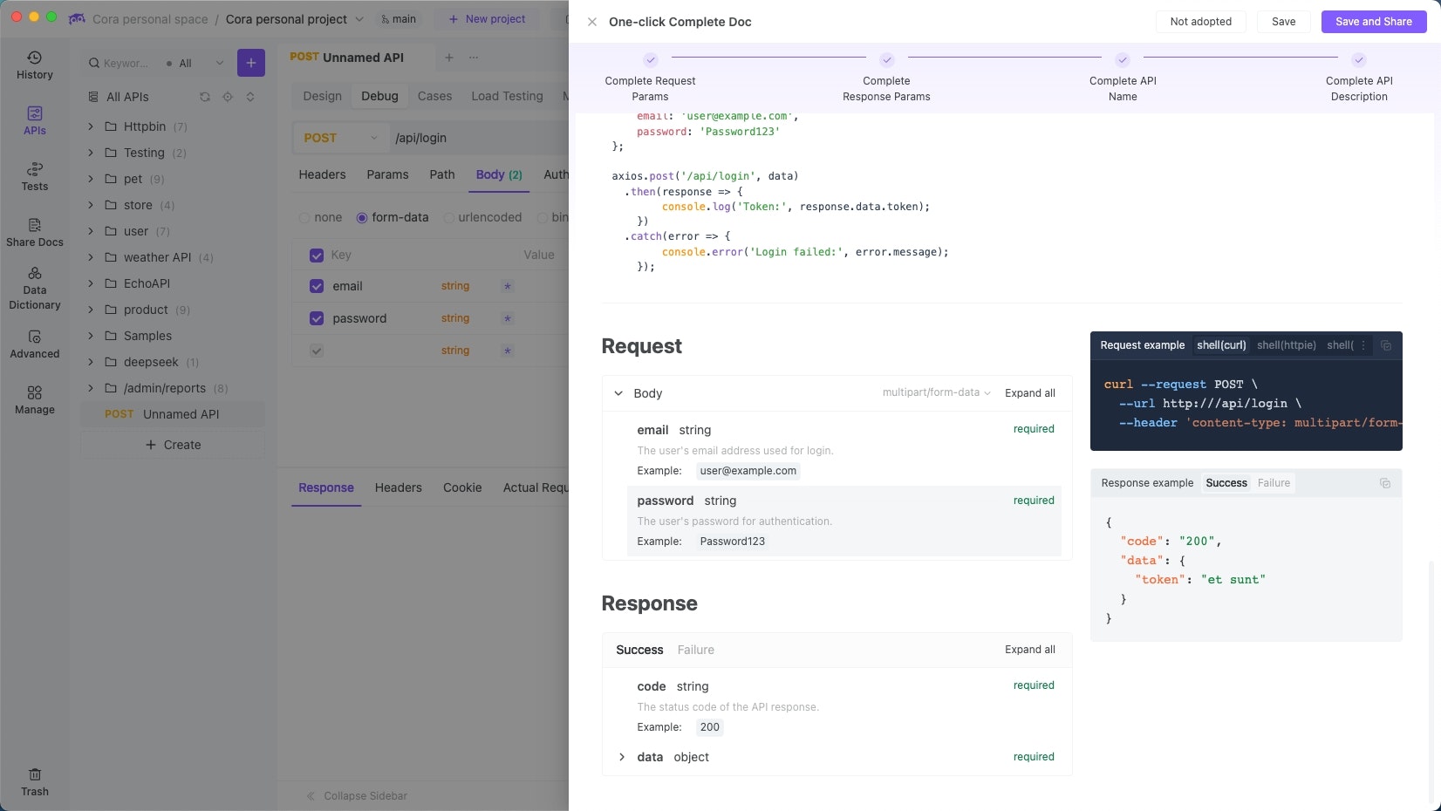Image resolution: width=1441 pixels, height=811 pixels.
Task: Open the Manage sidebar section
Action: pos(34,400)
